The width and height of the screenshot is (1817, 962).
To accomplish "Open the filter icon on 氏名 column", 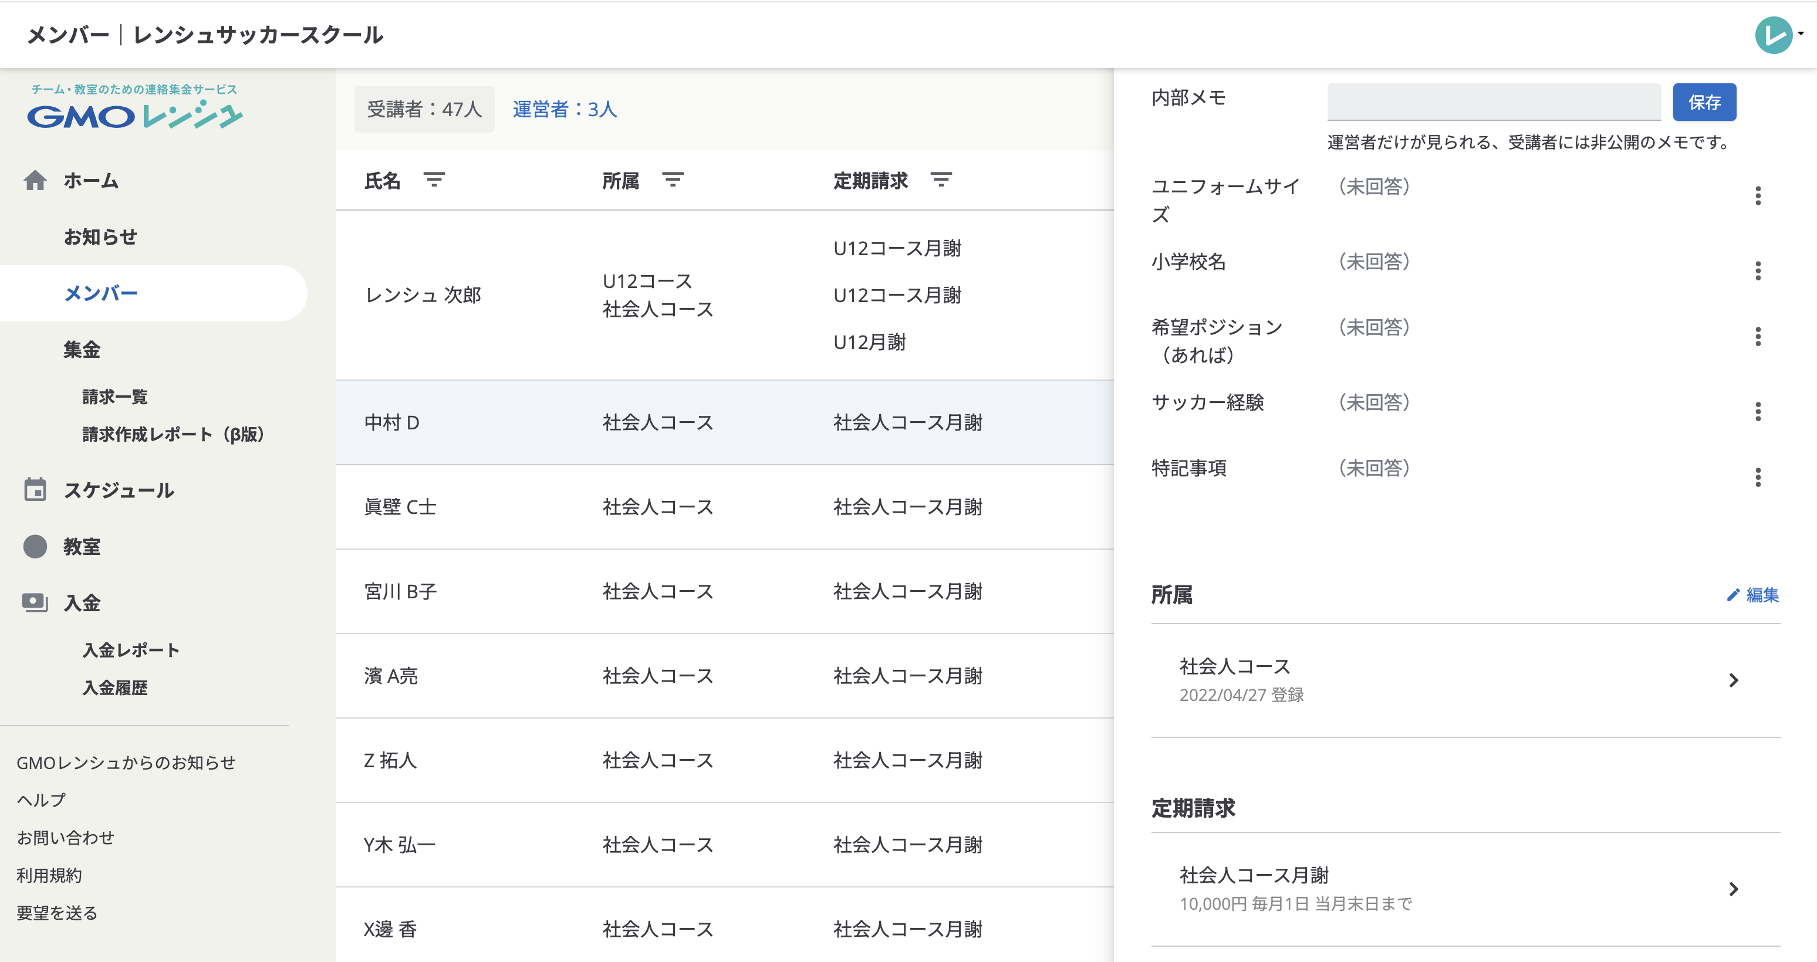I will tap(435, 181).
